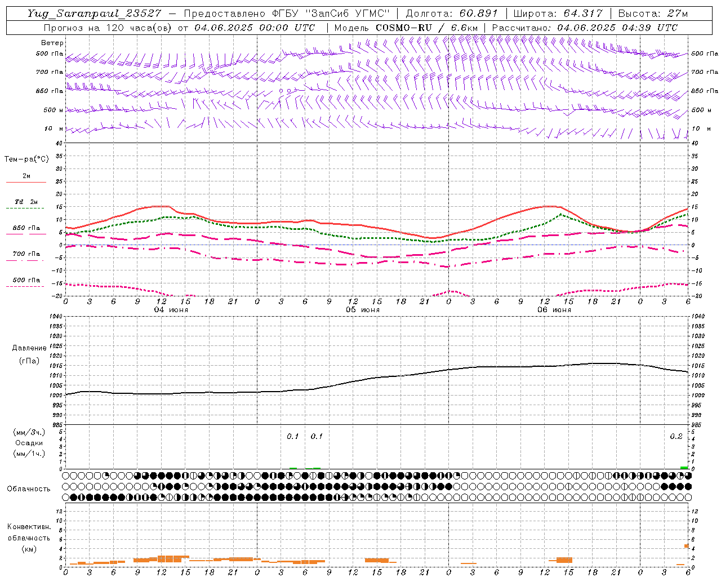Viewport: 721px width, 577px height.
Task: Click the Тем-ра(°C) temperature panel label
Action: point(26,159)
